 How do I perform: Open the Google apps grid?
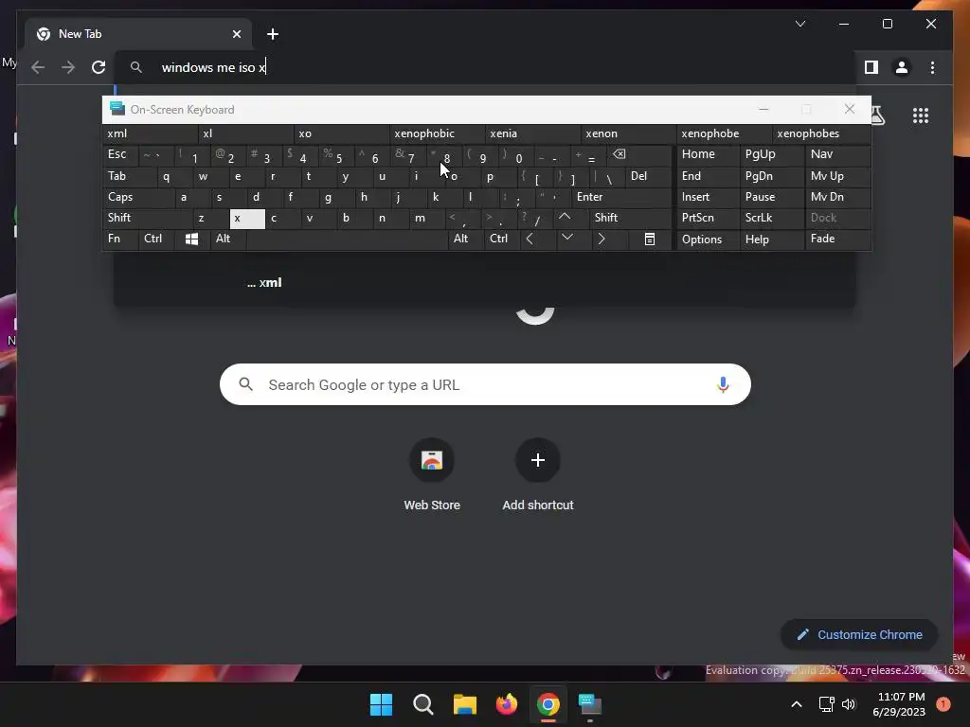pos(921,115)
